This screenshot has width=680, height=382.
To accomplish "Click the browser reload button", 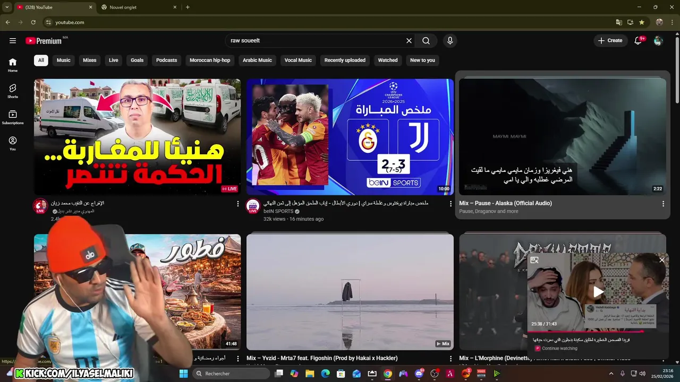I will (x=33, y=22).
